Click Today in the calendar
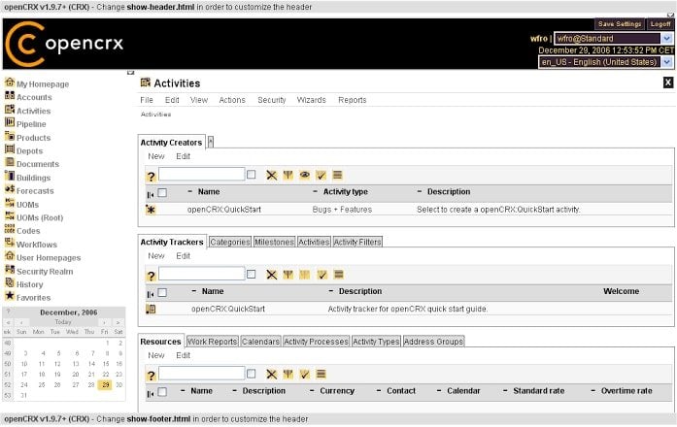The height and width of the screenshot is (427, 677). point(63,322)
